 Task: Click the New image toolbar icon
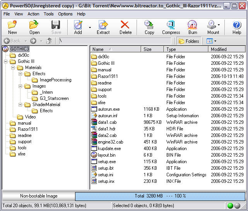pos(12,25)
